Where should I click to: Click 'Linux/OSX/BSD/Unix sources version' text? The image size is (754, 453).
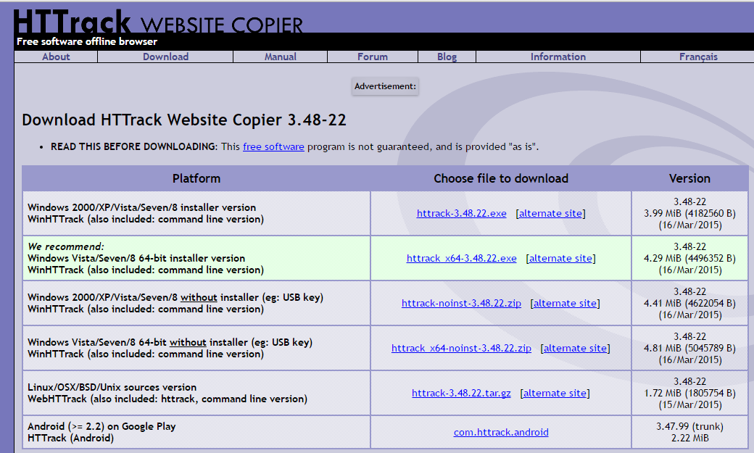pyautogui.click(x=112, y=387)
